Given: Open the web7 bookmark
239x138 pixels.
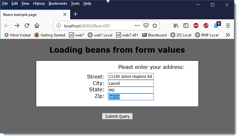Looking at the screenshot, I should click(76, 35).
